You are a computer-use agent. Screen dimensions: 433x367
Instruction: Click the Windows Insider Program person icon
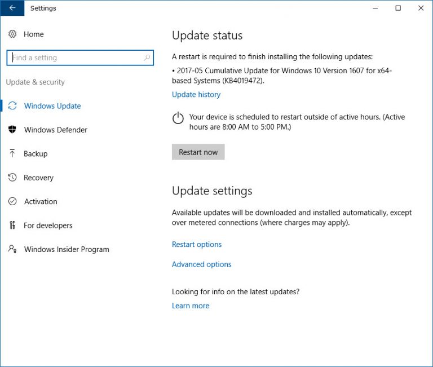pos(12,249)
